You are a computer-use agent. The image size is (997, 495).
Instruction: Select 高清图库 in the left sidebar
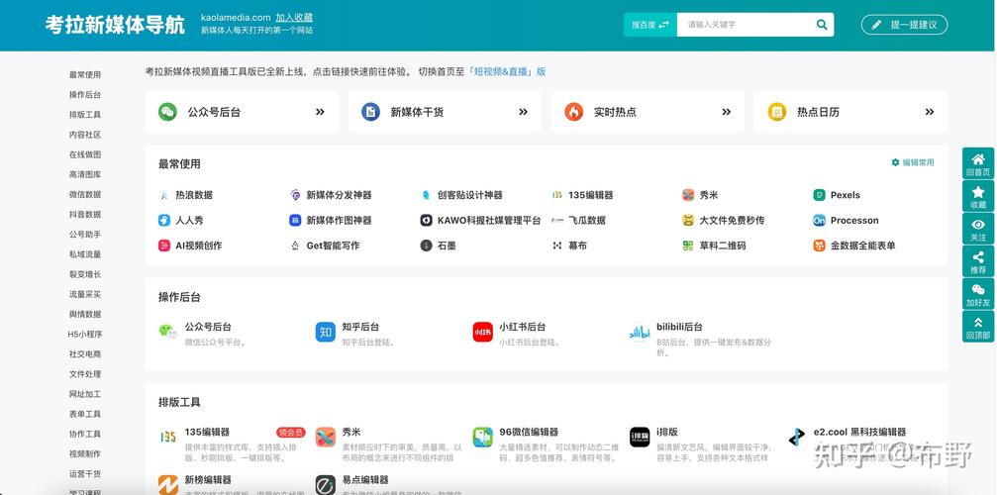click(x=85, y=174)
